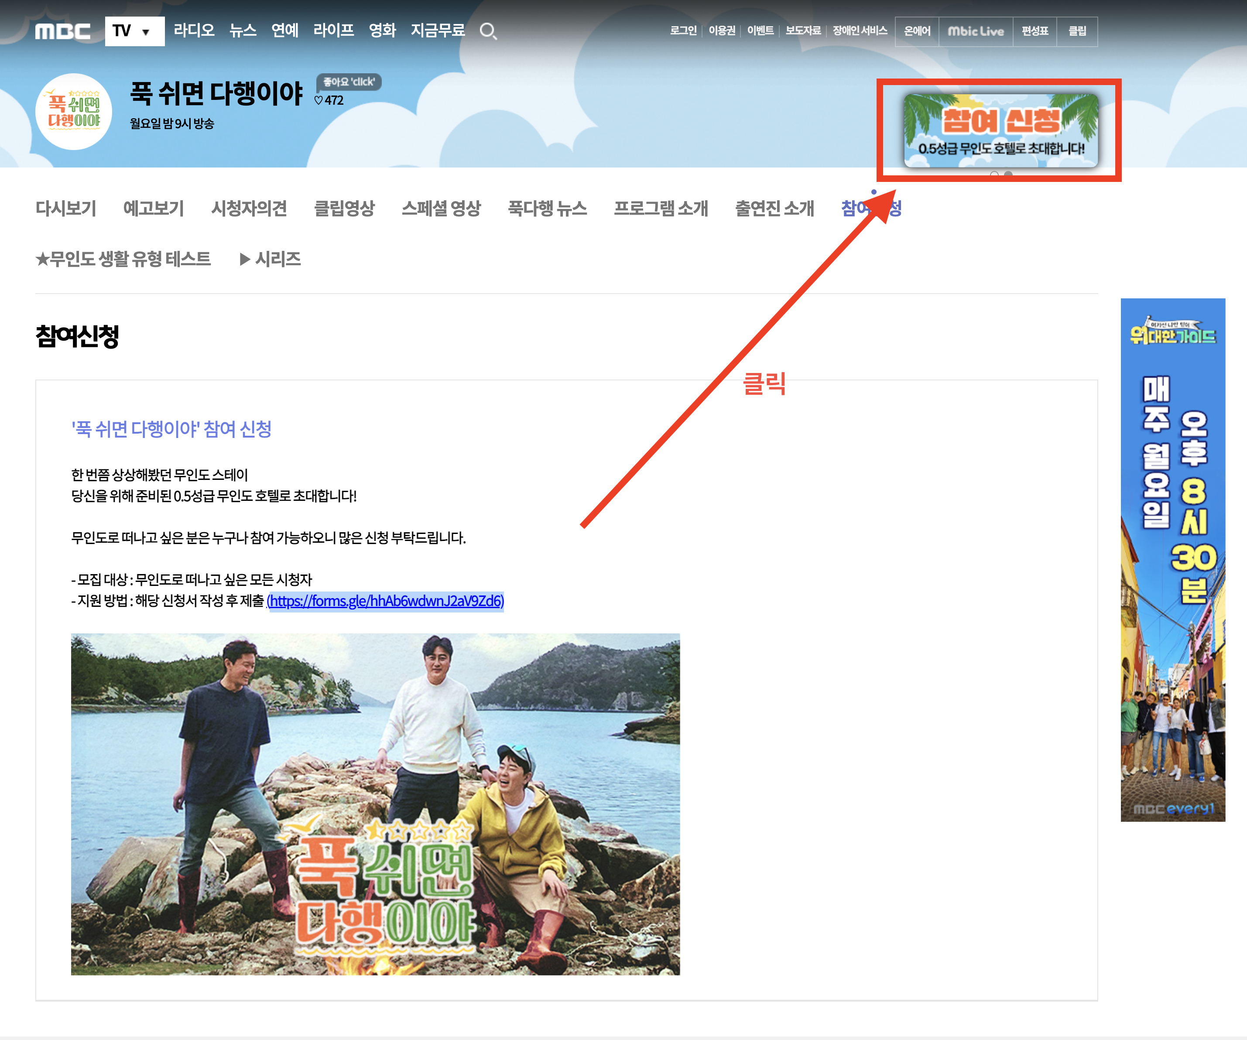Open the search magnifier icon
Screen dimensions: 1247x1040
[487, 31]
